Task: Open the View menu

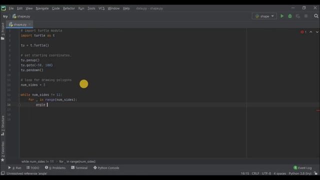Action: [x=29, y=8]
